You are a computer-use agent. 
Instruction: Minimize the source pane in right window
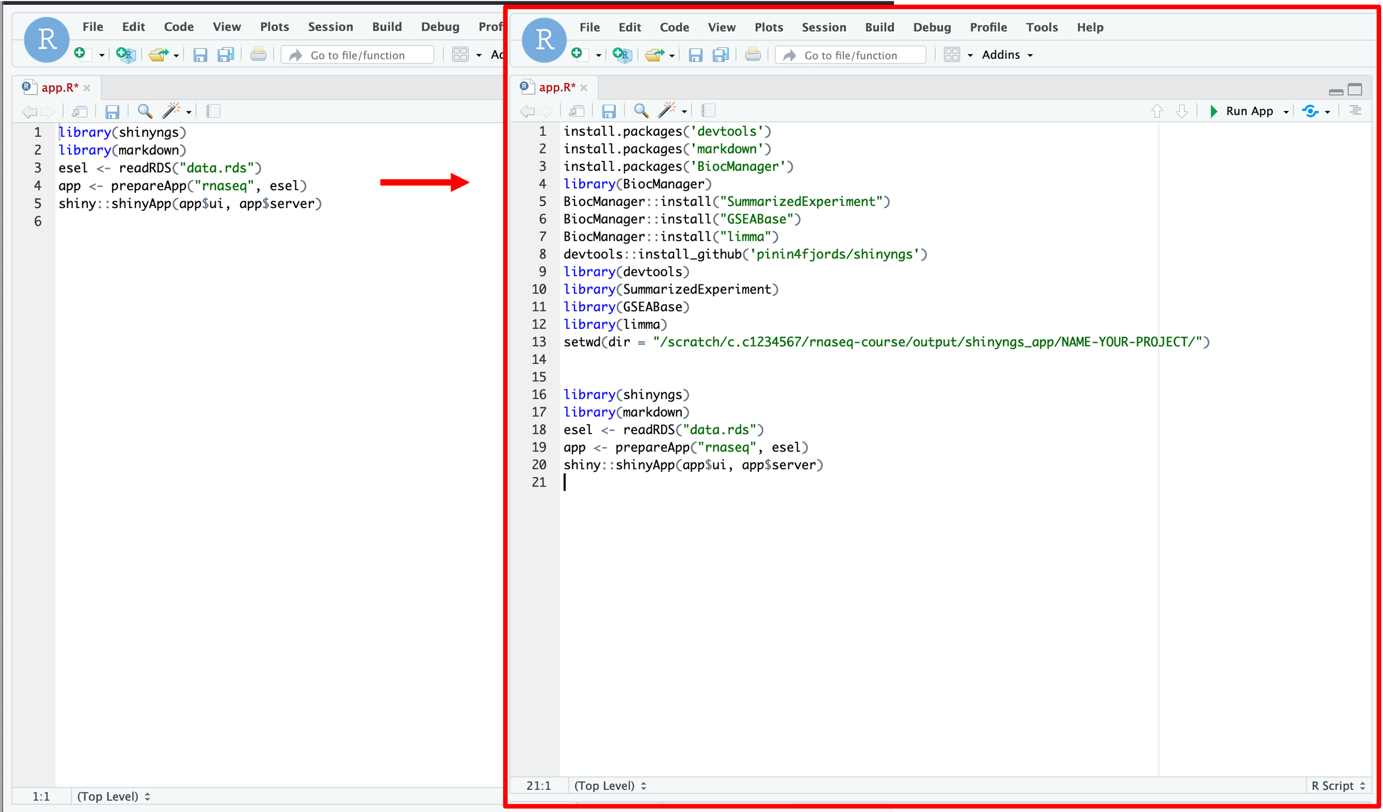(x=1336, y=91)
